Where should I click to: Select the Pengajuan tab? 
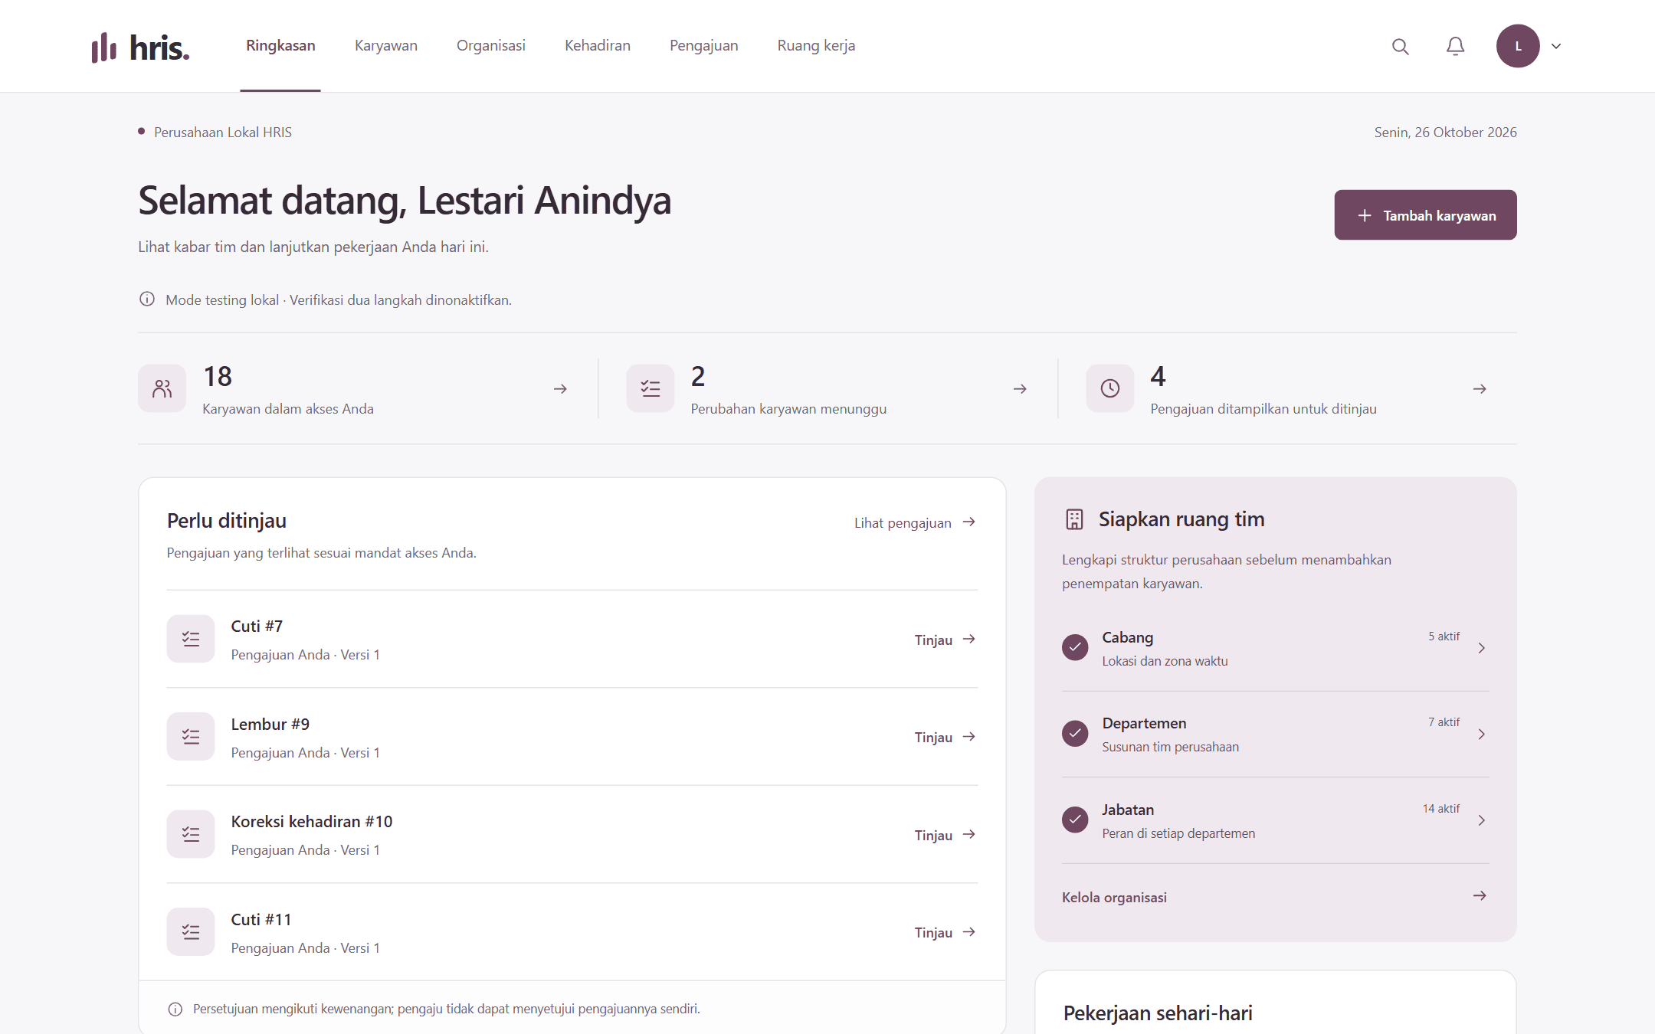[x=704, y=45]
